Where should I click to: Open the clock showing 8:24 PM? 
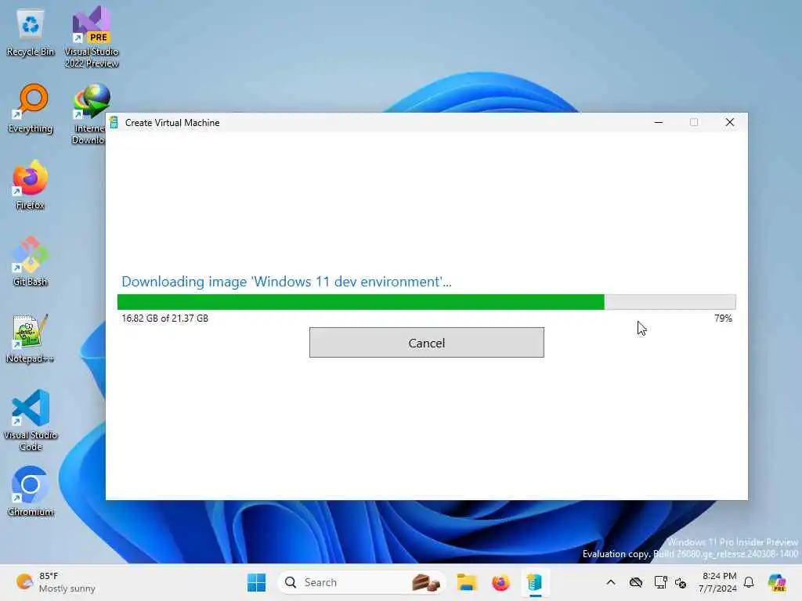click(717, 582)
